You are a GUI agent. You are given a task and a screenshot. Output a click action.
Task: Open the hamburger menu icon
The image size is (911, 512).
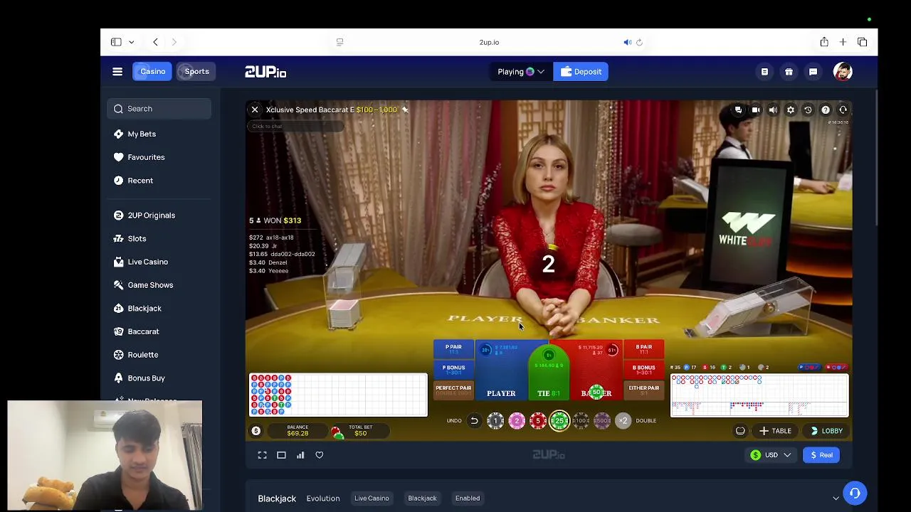(117, 72)
